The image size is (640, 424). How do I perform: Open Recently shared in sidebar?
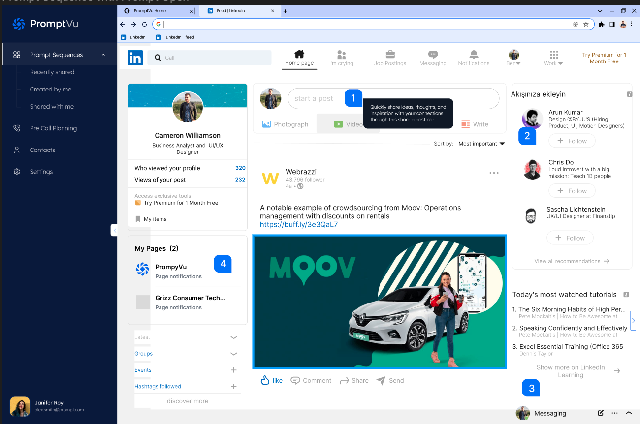(x=52, y=72)
